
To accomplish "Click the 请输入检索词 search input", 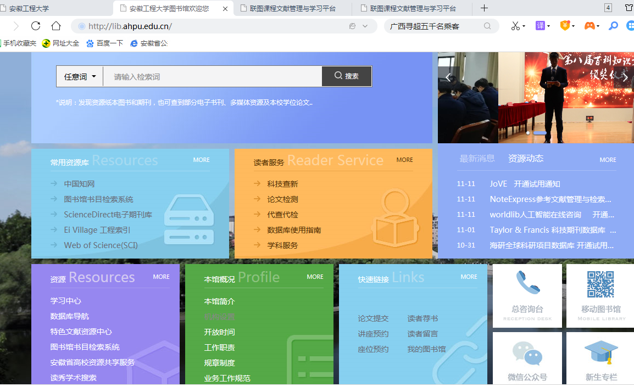I will (x=212, y=76).
